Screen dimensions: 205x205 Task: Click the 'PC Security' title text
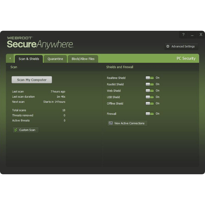click(x=186, y=58)
